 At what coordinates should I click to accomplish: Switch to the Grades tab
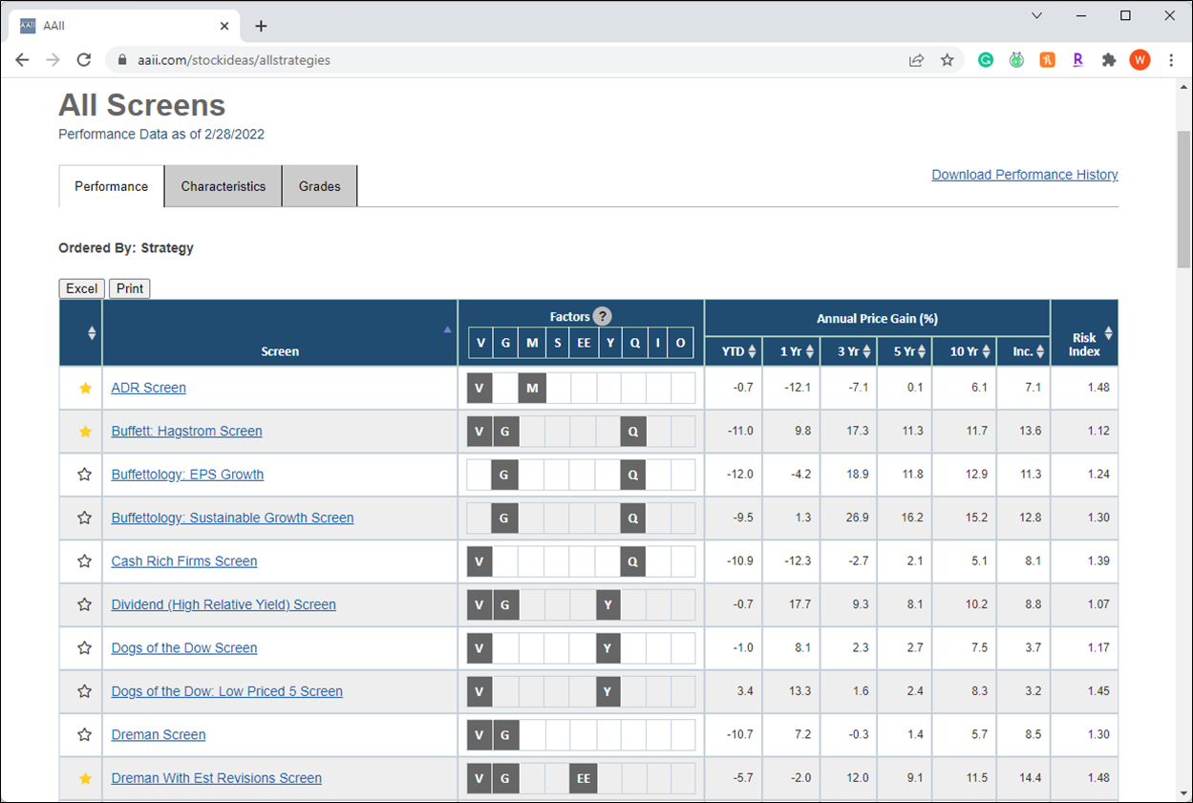[319, 186]
